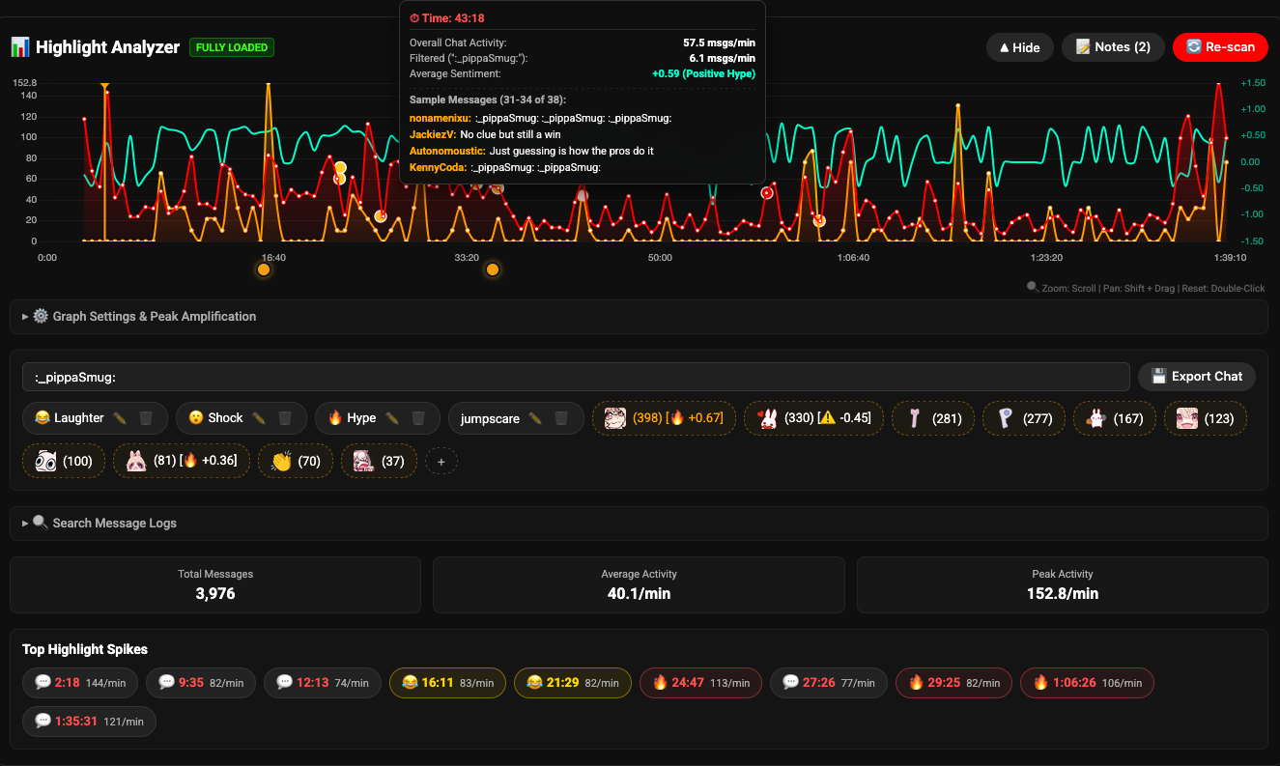Edit the Laughter filter with its pencil icon
Screen dimensions: 1280x766
click(x=120, y=418)
